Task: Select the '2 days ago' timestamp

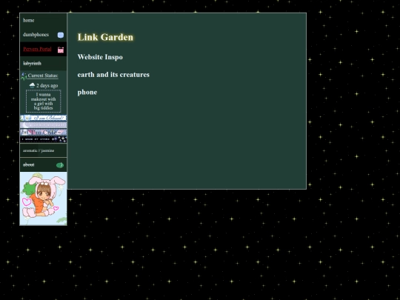Action: (x=47, y=85)
